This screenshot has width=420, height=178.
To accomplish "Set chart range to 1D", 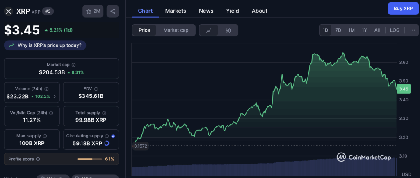I will tap(325, 30).
